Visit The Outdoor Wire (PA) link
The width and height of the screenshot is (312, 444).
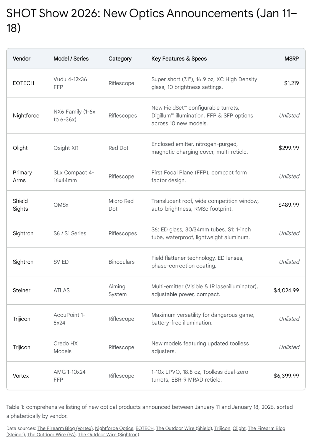(51, 435)
